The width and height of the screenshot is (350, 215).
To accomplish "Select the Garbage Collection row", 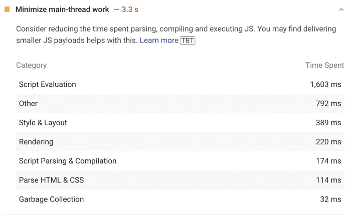I will [52, 199].
